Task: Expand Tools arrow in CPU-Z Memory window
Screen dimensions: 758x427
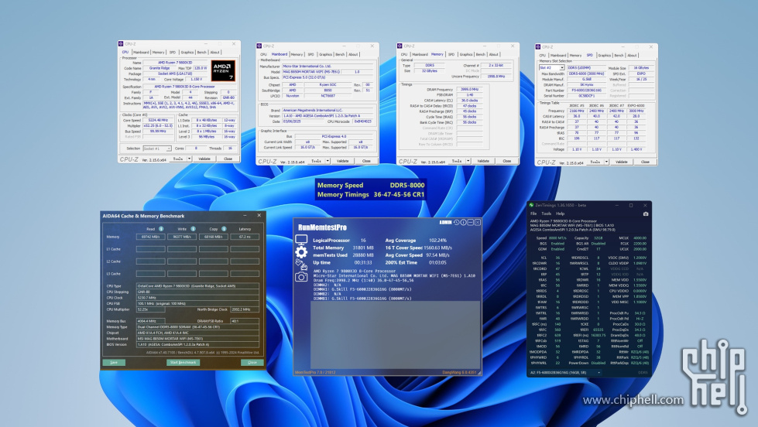Action: 468,161
